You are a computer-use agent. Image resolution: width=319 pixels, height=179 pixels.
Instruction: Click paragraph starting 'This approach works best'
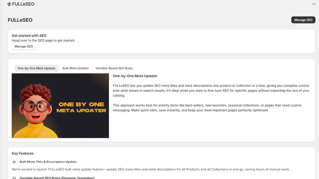tap(207, 108)
